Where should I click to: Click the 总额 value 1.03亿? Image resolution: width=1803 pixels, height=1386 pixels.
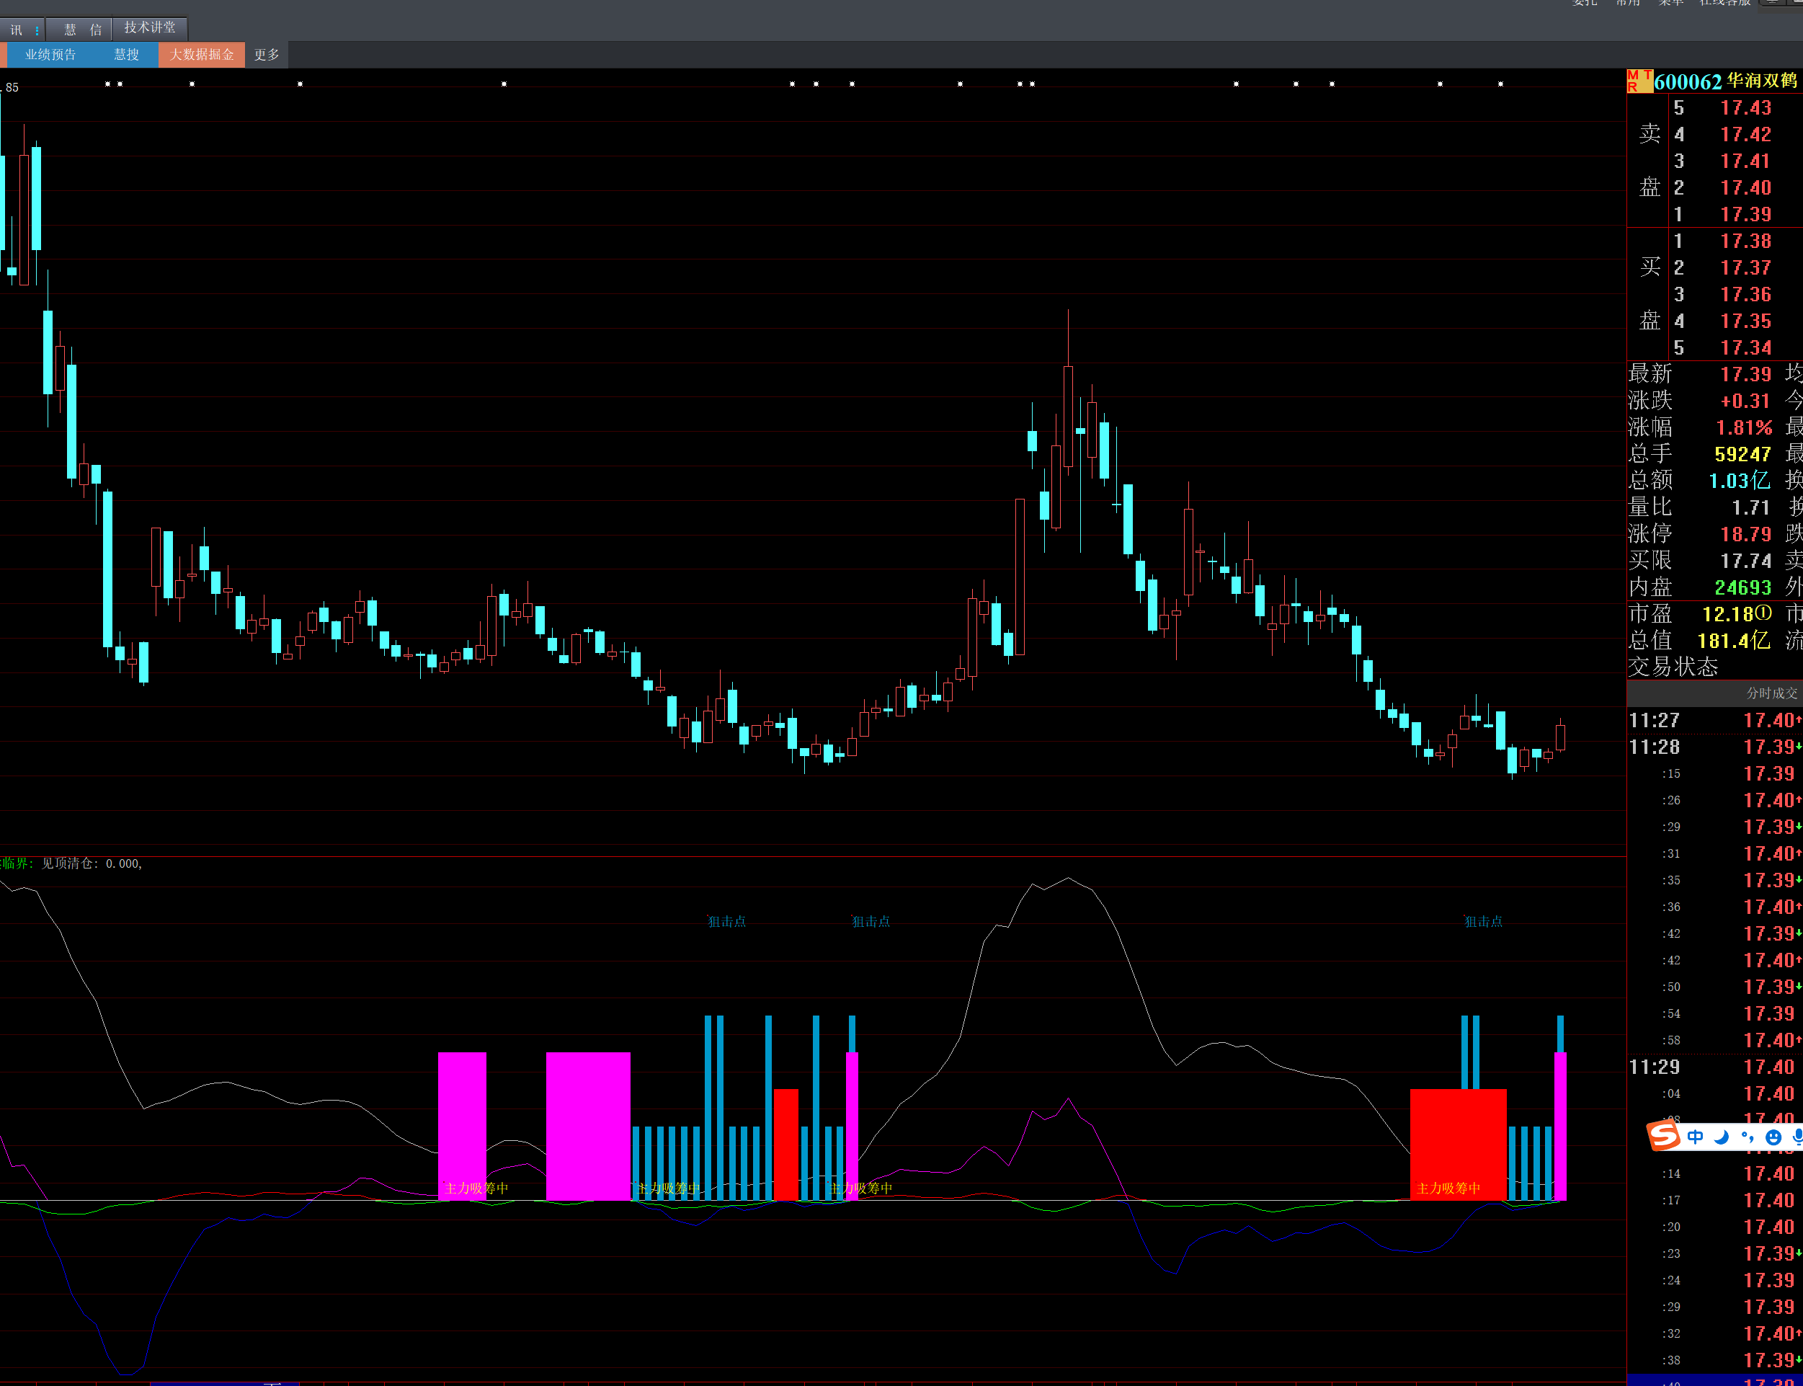click(x=1740, y=481)
